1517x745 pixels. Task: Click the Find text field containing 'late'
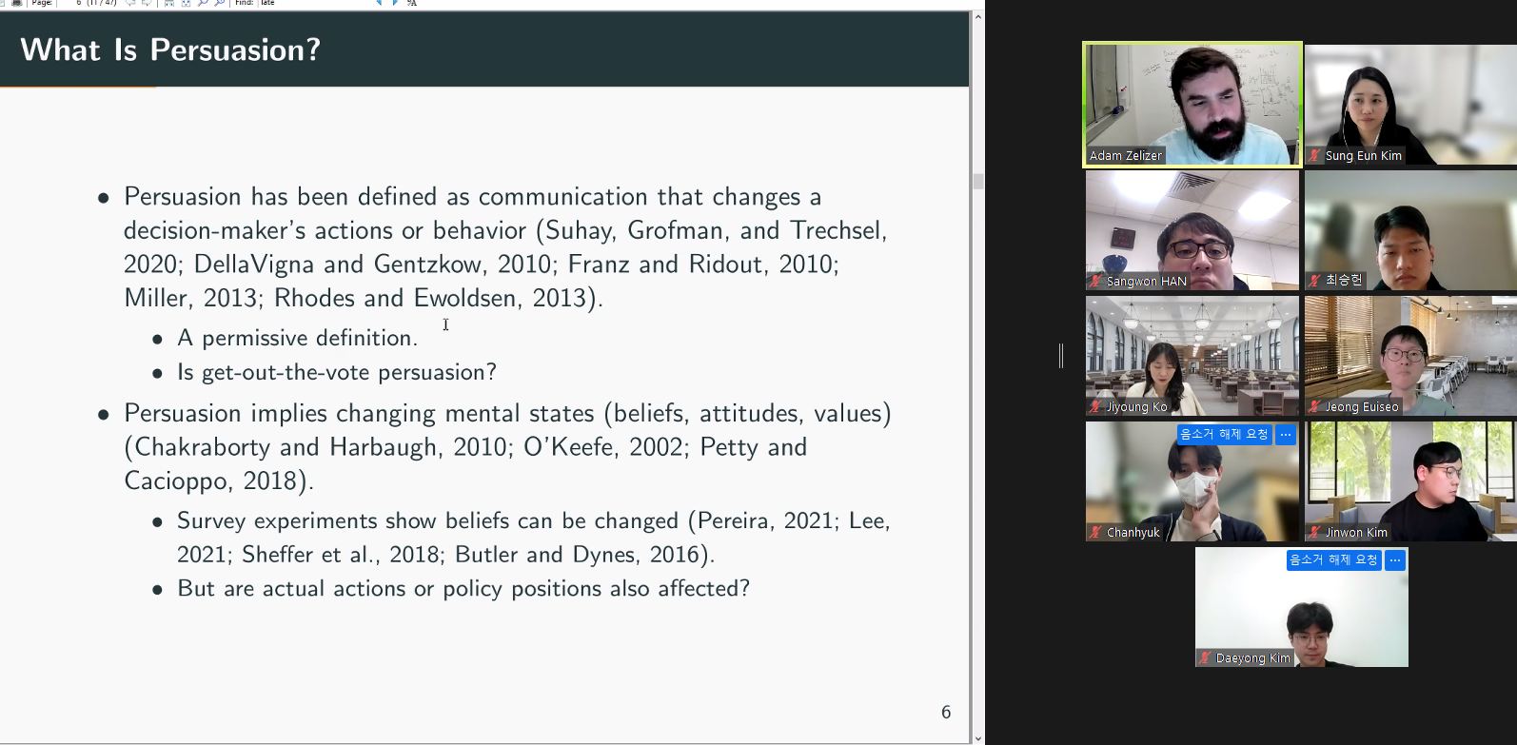305,3
